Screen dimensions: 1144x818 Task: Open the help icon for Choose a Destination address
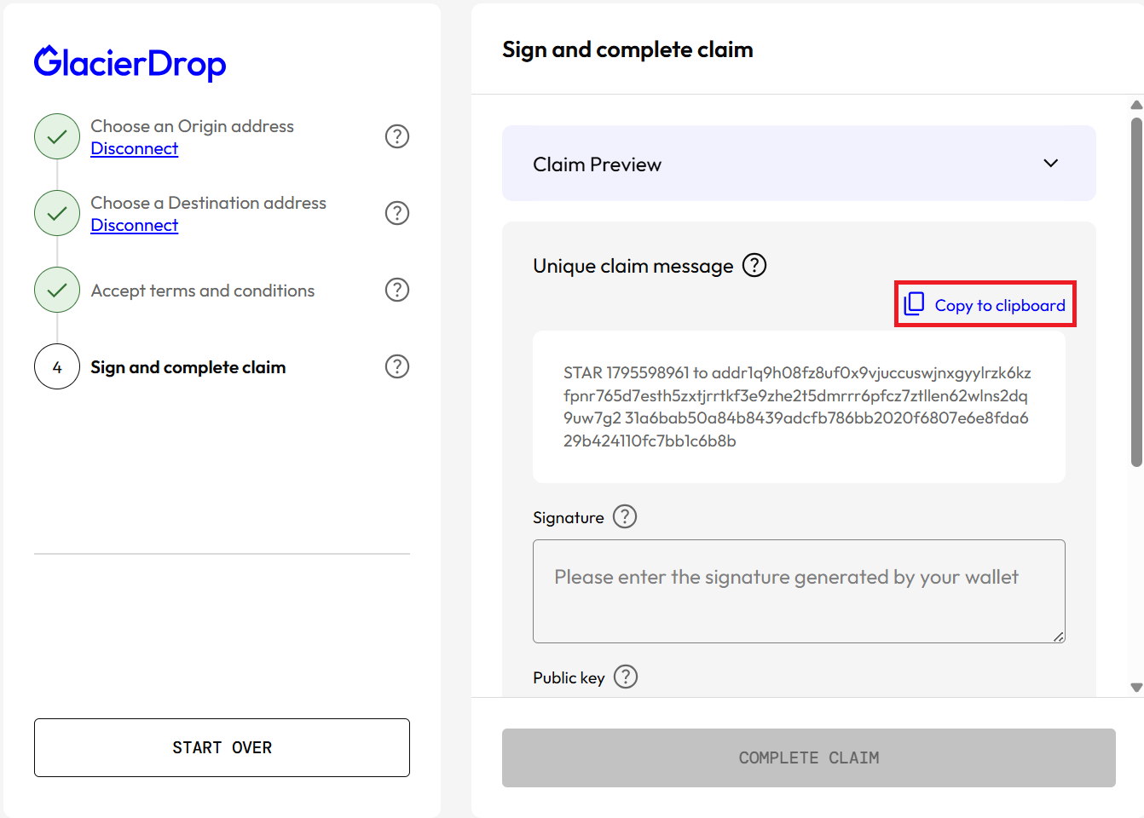coord(397,213)
